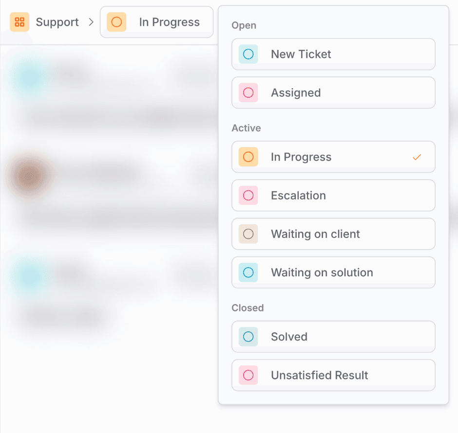Open the In Progress status dropdown
The width and height of the screenshot is (458, 433).
157,22
